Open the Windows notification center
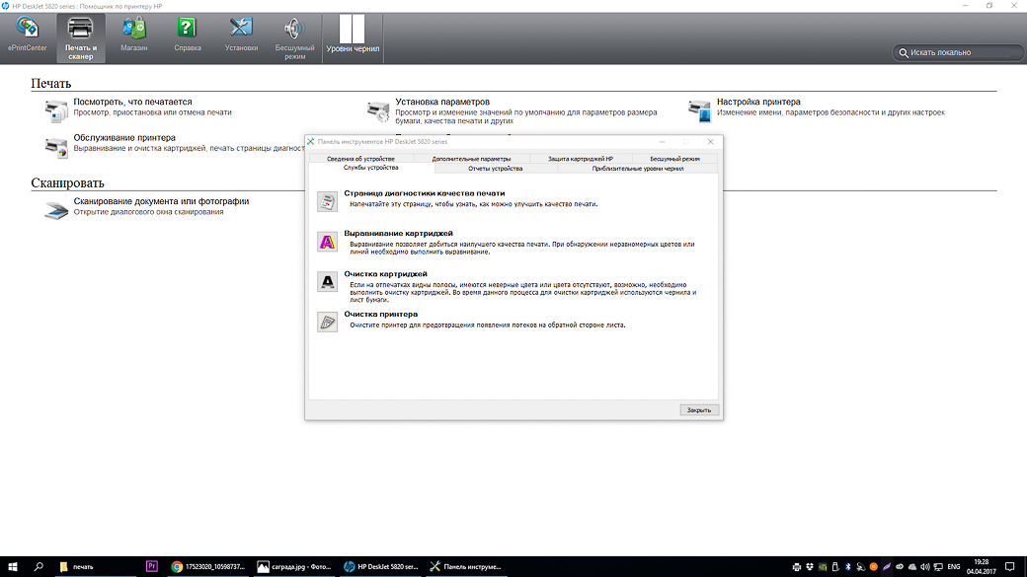 tap(1010, 566)
